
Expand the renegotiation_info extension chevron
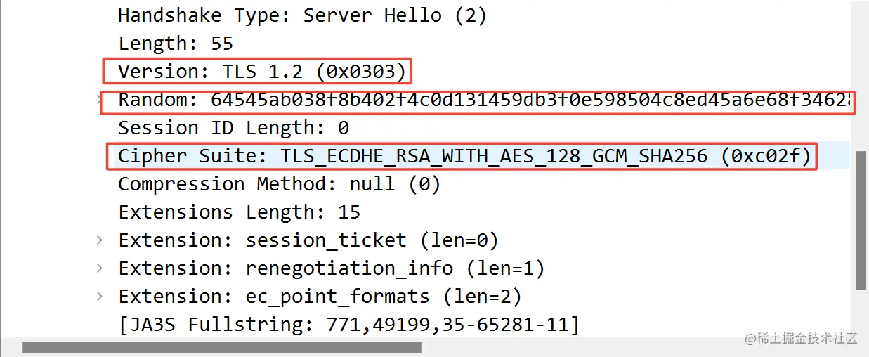[x=100, y=268]
